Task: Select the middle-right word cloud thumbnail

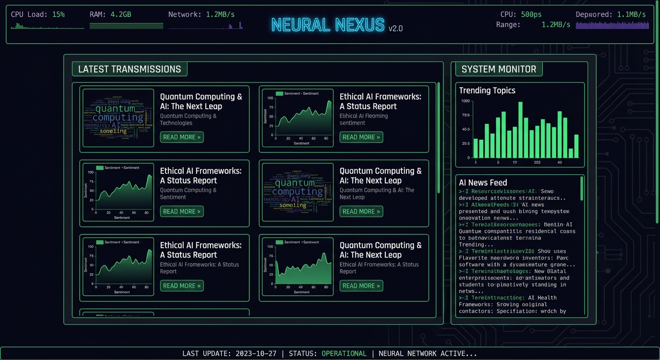Action: (x=297, y=193)
